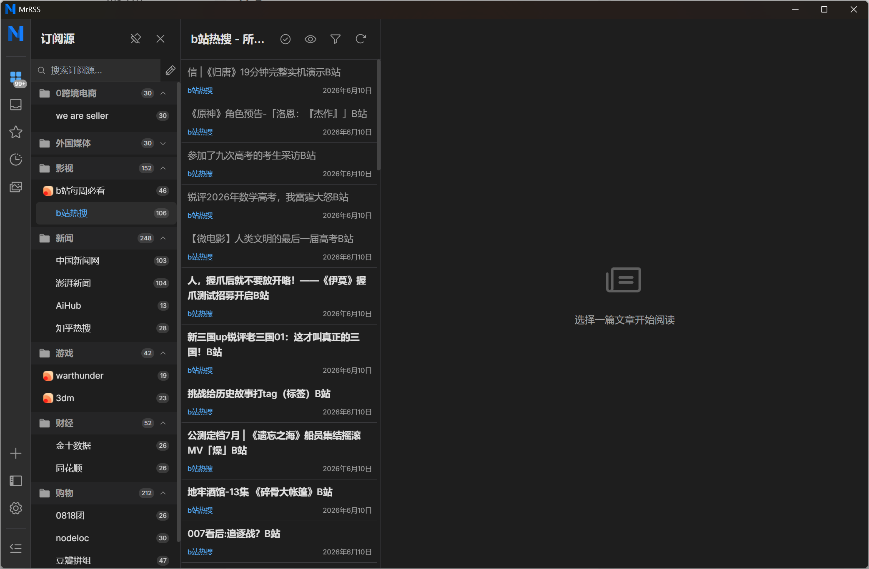The image size is (869, 569).
Task: Open the image gallery icon in sidebar
Action: click(x=16, y=187)
